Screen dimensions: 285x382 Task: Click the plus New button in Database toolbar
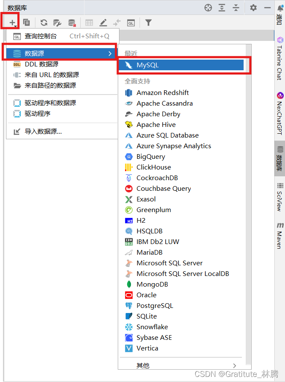[12, 23]
